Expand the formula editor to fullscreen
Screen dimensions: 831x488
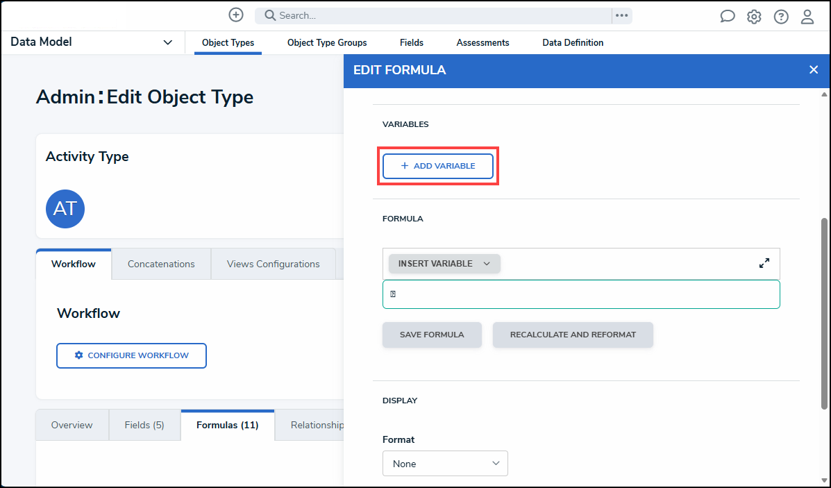pyautogui.click(x=764, y=264)
